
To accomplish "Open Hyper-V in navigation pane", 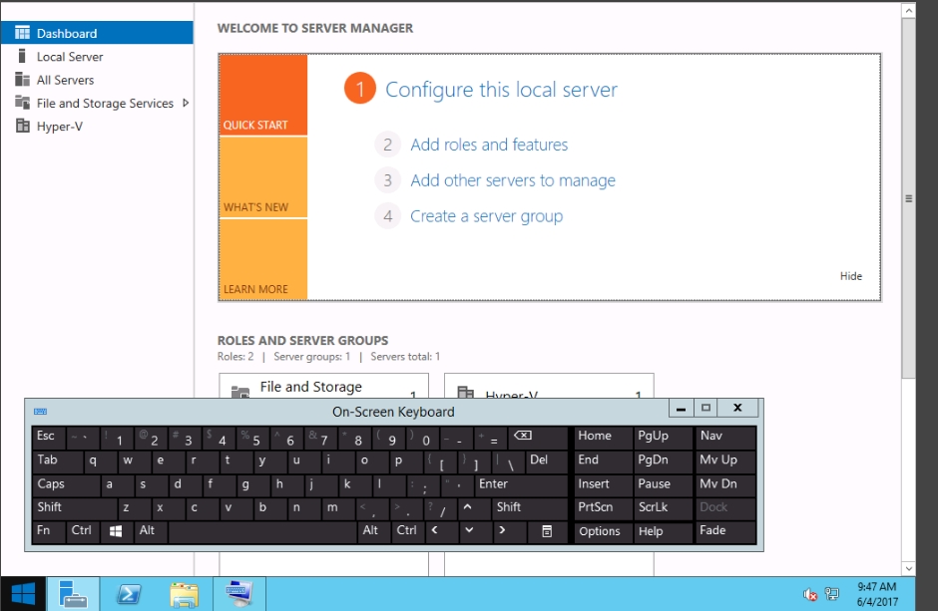I will coord(97,126).
